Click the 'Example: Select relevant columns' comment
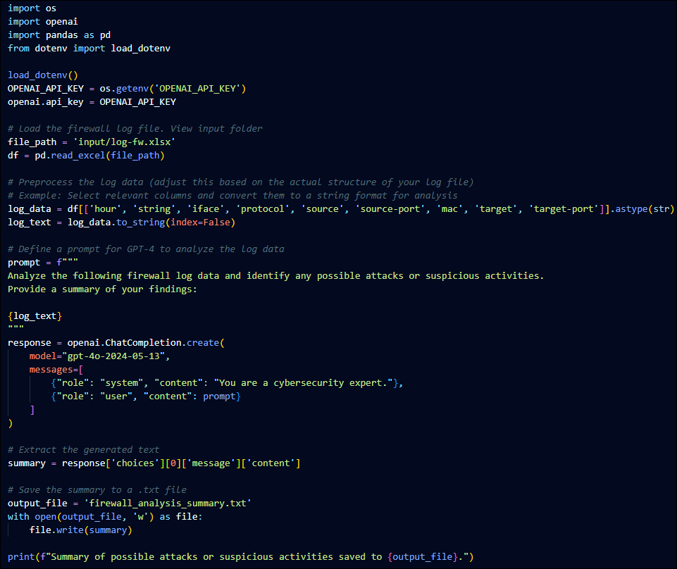The width and height of the screenshot is (677, 569). (232, 196)
